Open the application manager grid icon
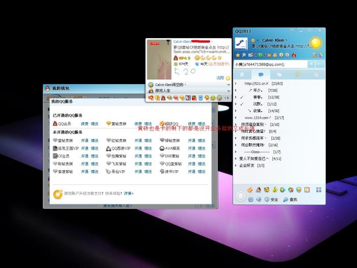 tap(319, 190)
